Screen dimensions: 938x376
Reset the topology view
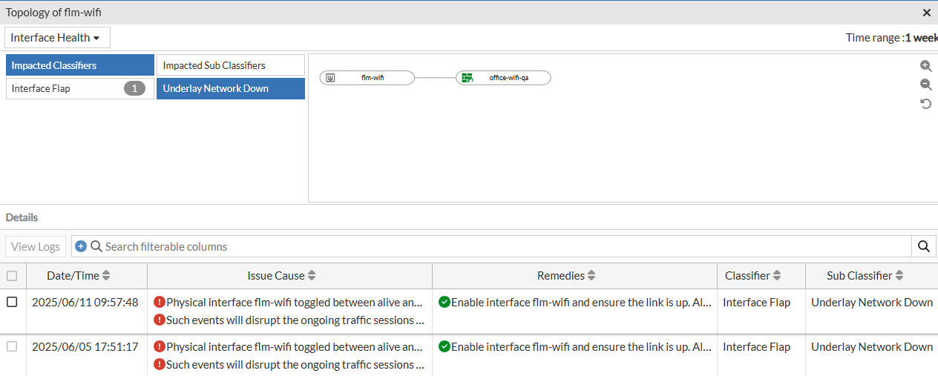[x=925, y=104]
